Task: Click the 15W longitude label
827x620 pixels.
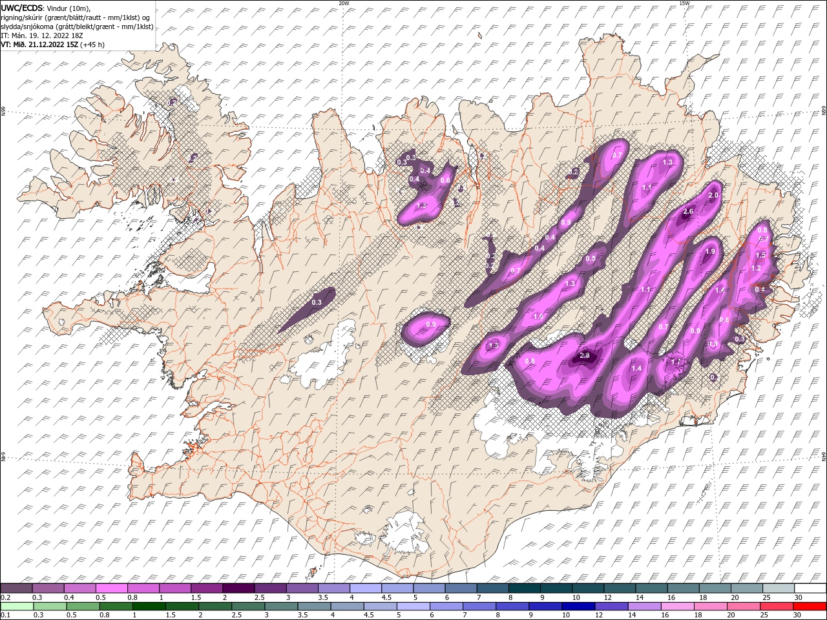Action: 684,3
